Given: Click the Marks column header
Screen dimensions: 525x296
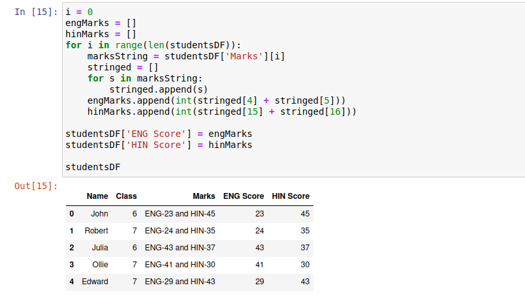Looking at the screenshot, I should [x=204, y=196].
